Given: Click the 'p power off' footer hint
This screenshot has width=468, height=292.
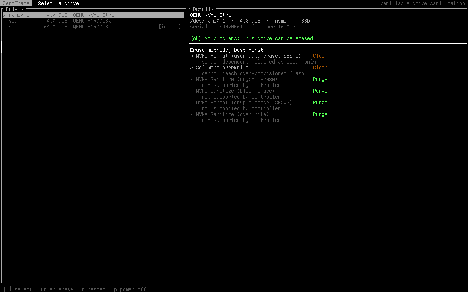Looking at the screenshot, I should point(130,289).
